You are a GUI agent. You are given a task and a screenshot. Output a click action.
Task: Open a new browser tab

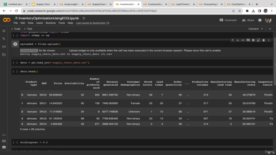click(257, 4)
